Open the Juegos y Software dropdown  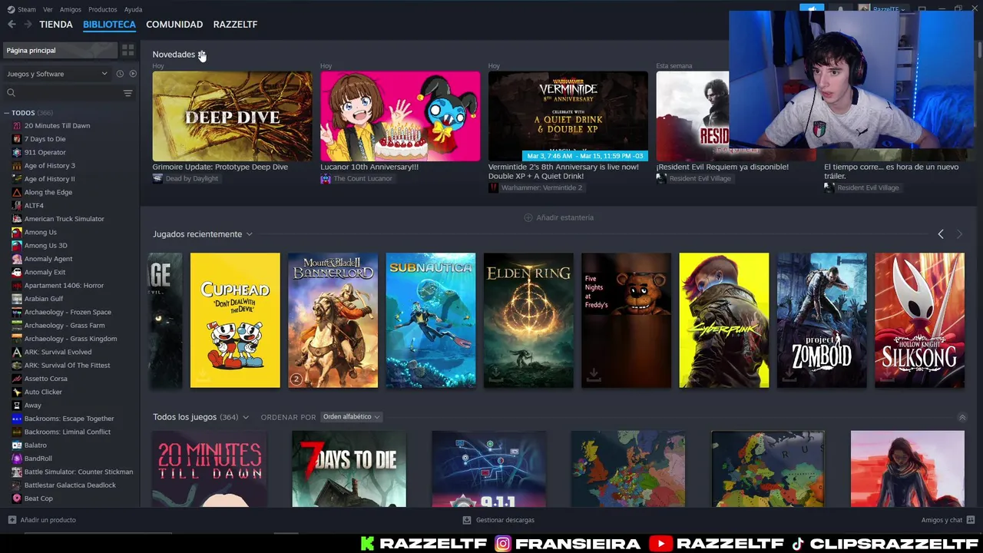(x=58, y=74)
